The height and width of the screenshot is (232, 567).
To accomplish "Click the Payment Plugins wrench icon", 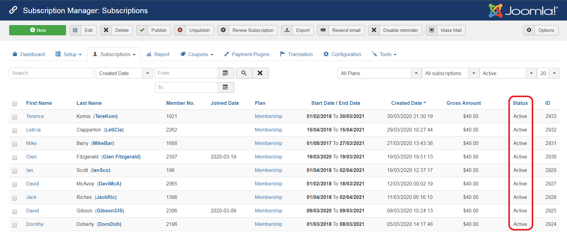I will coord(227,54).
